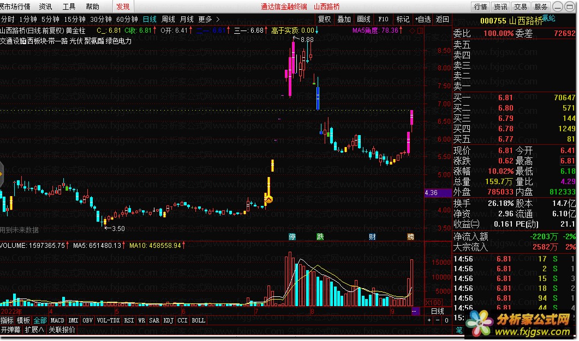The image size is (579, 341).
Task: Click the 榜 event marker
Action: pos(410,236)
